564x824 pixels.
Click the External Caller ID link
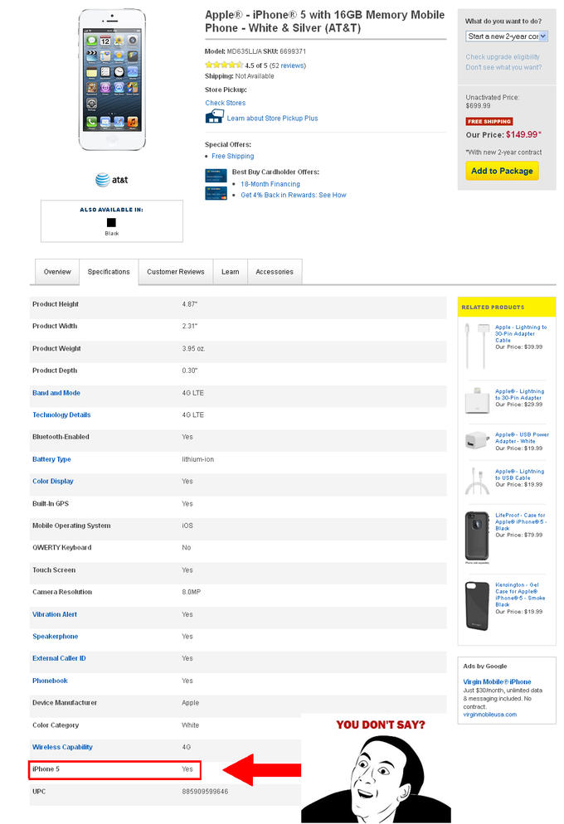click(59, 658)
